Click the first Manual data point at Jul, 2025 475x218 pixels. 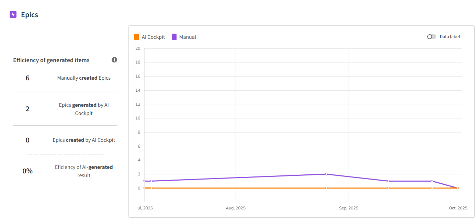tap(144, 181)
